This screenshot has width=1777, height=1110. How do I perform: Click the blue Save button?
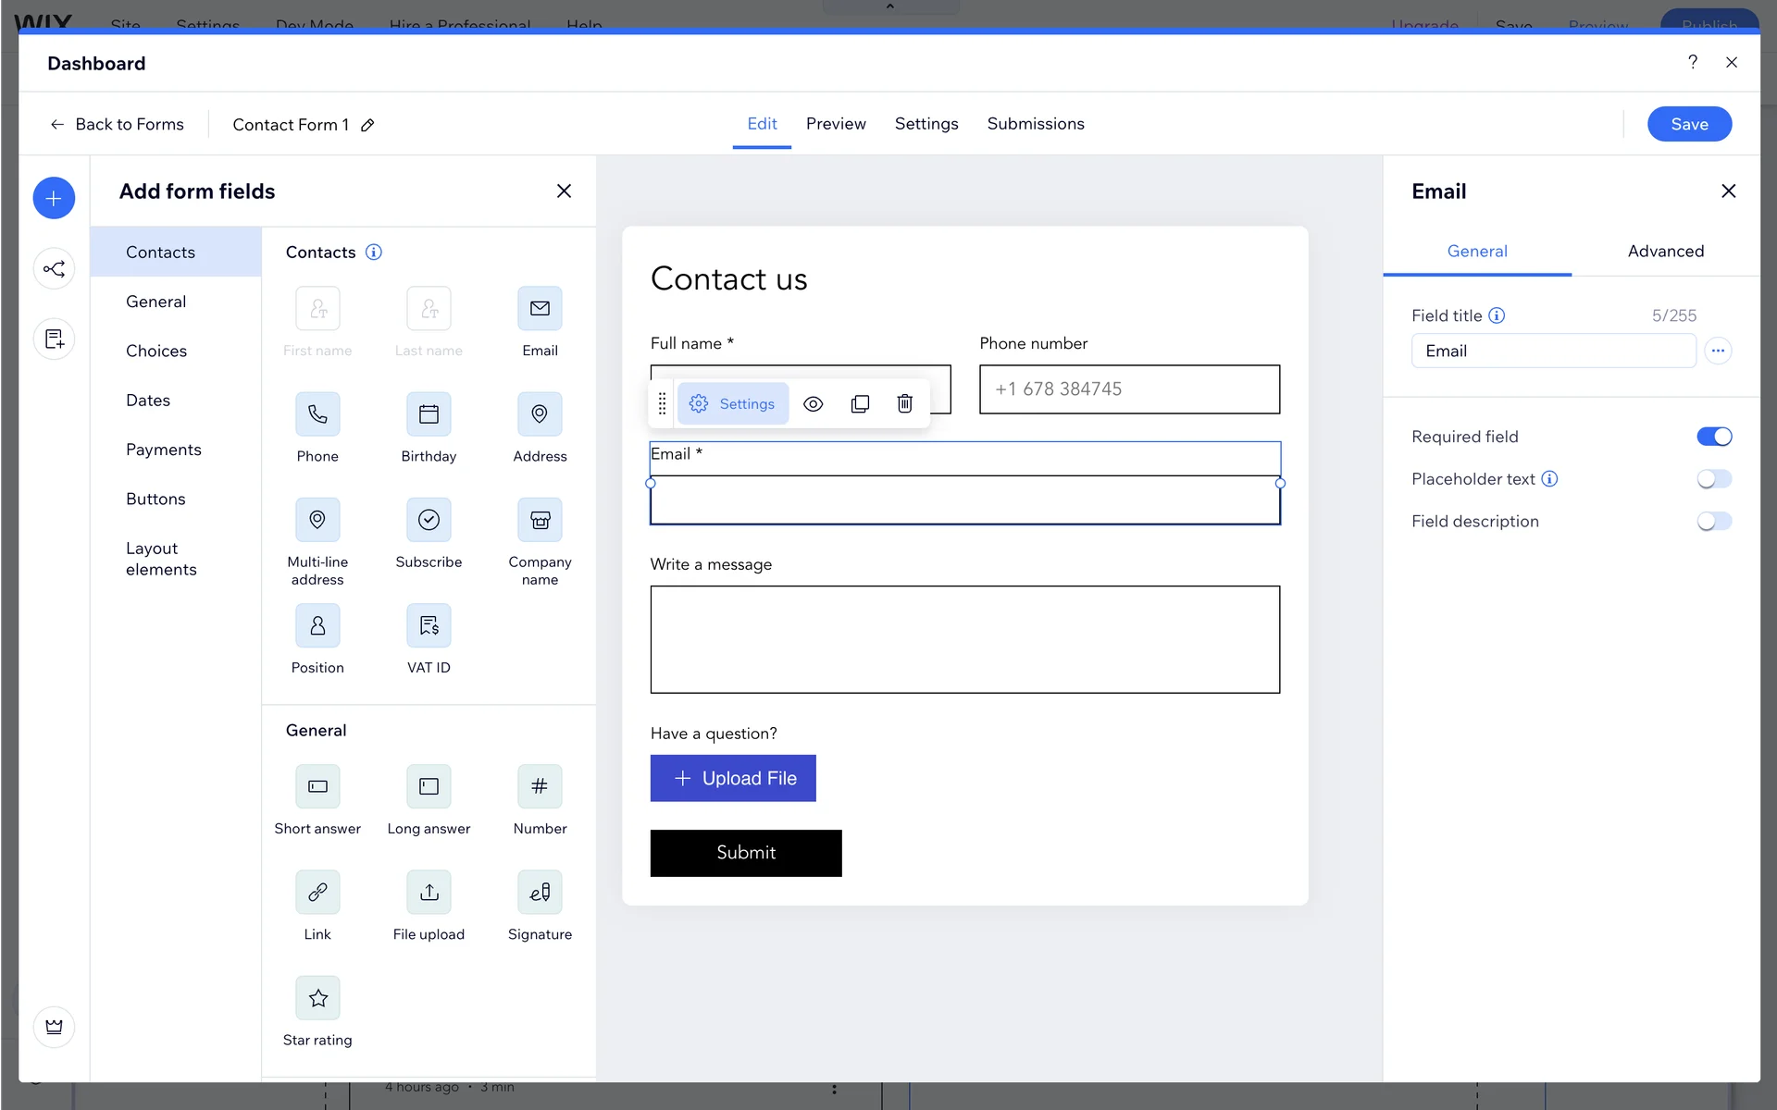coord(1688,124)
